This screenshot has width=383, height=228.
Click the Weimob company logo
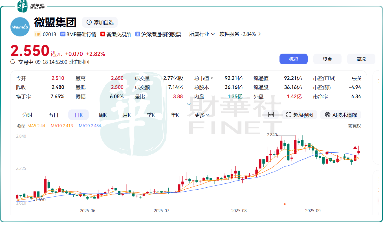[x=20, y=27]
